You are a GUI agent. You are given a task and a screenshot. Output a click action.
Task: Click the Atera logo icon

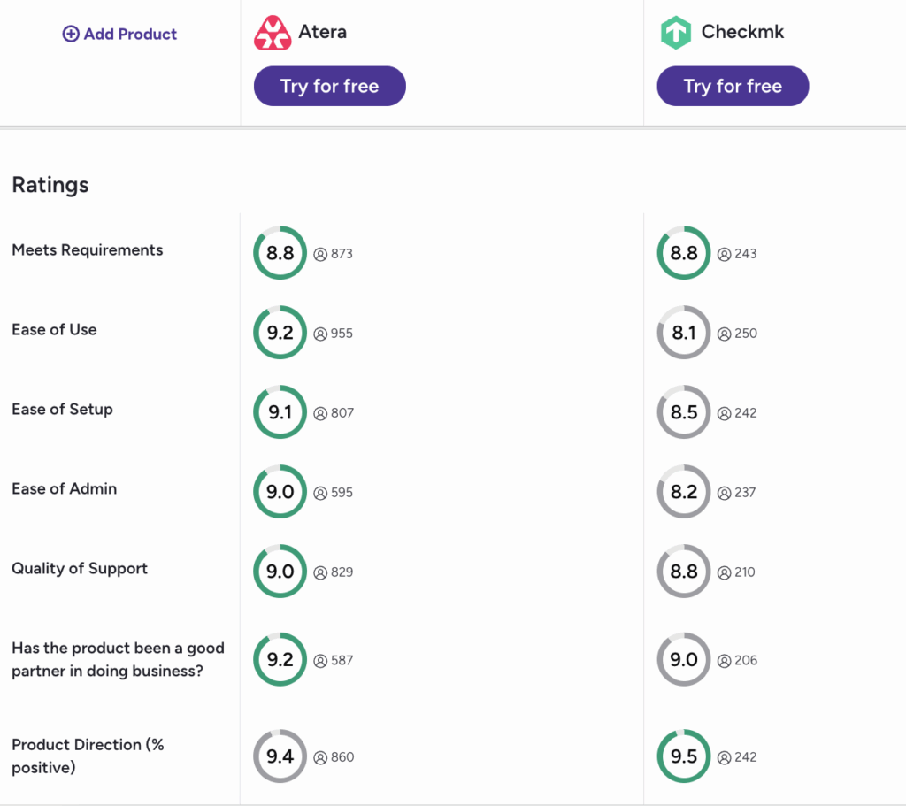click(273, 33)
